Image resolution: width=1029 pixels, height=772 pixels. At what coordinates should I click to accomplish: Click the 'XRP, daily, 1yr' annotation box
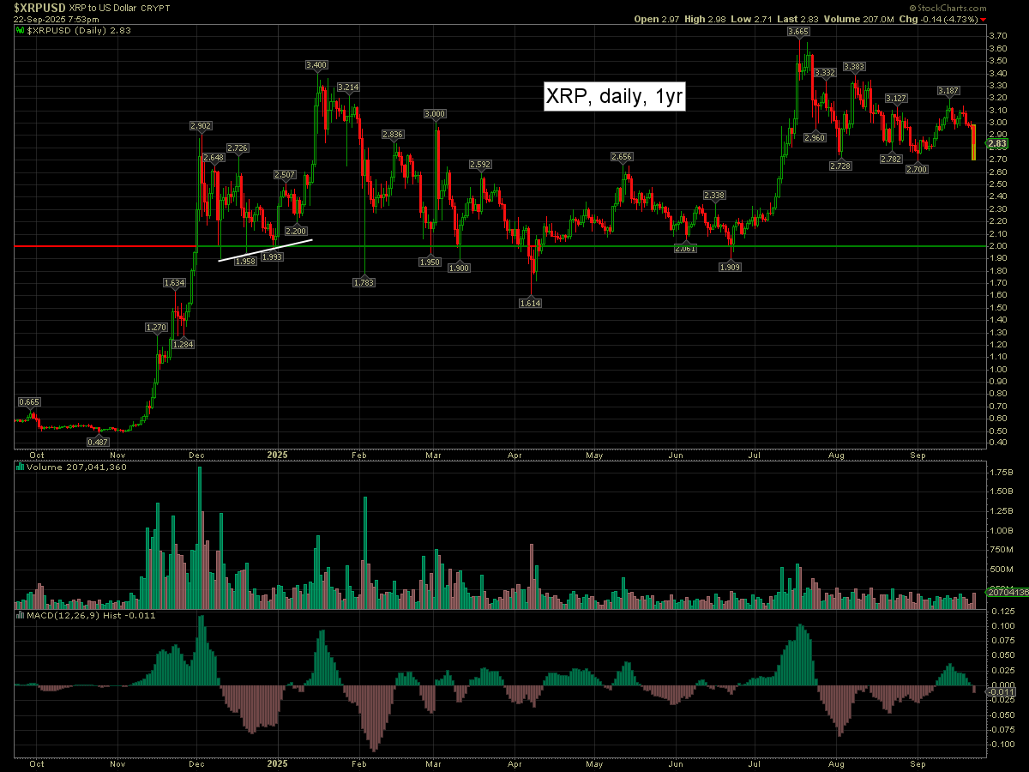coord(615,97)
